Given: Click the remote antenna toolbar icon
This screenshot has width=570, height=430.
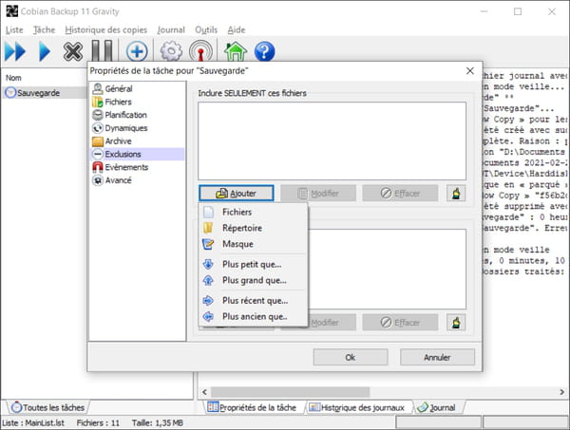Looking at the screenshot, I should (x=200, y=51).
